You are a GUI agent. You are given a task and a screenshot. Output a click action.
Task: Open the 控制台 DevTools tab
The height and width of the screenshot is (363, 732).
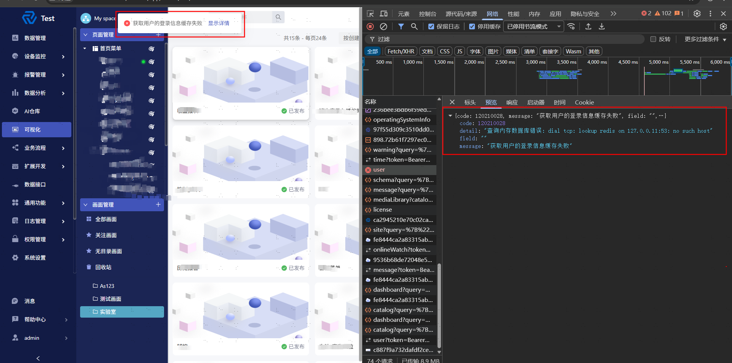tap(427, 14)
